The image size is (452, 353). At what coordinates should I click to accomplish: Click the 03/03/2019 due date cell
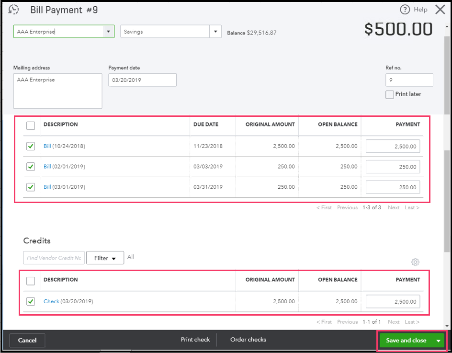click(x=208, y=166)
